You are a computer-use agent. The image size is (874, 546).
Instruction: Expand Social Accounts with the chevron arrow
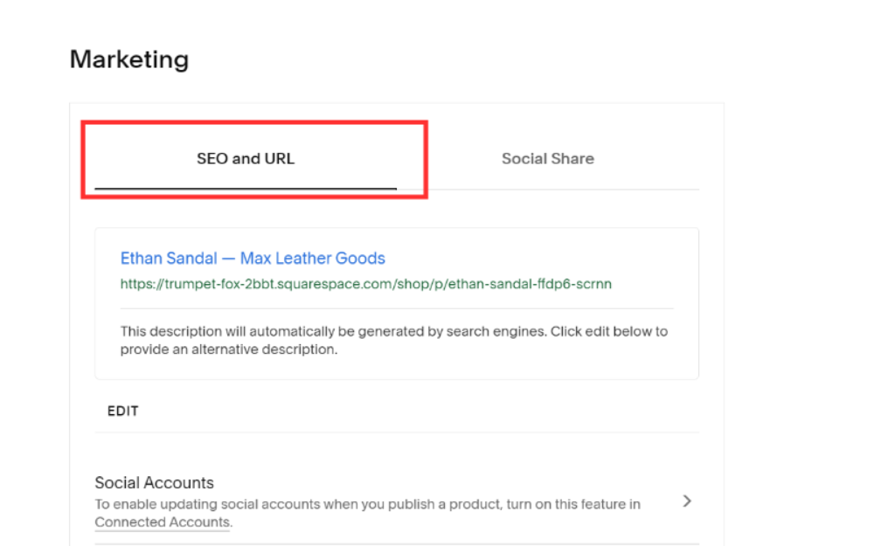(687, 501)
